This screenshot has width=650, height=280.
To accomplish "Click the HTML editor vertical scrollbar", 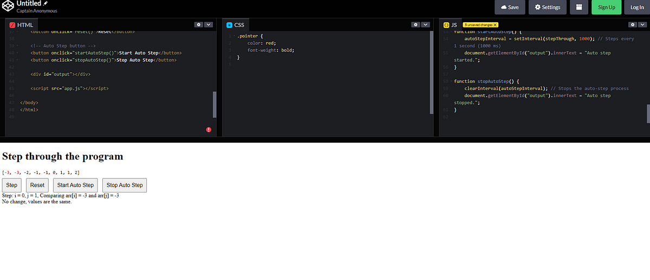I will pyautogui.click(x=214, y=104).
